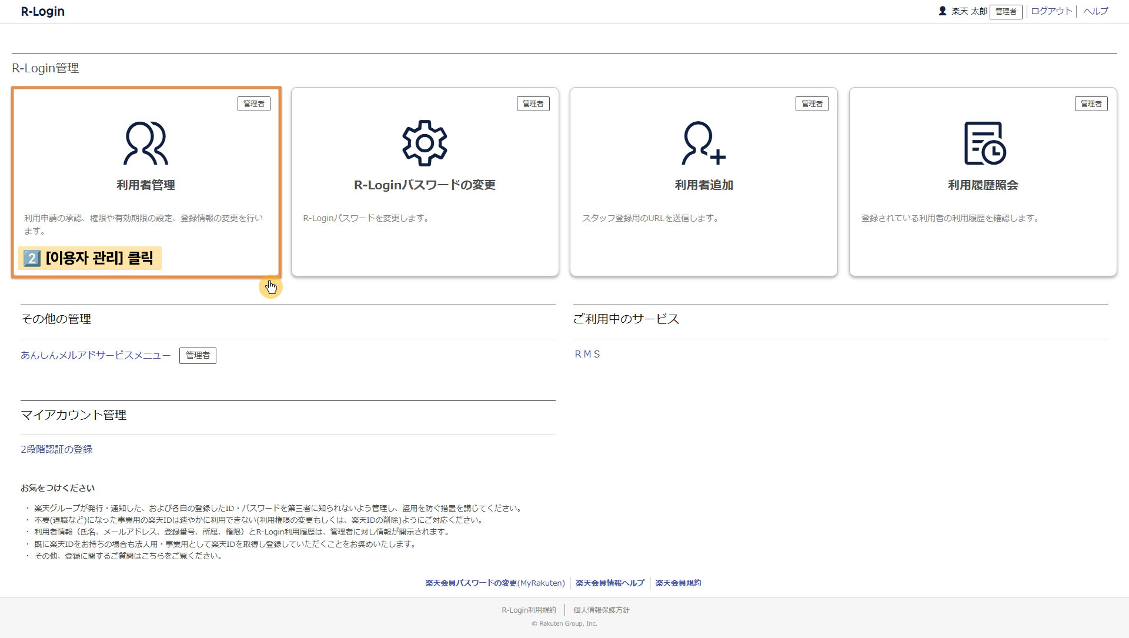Click the user silhouette icon beside 楽天 太郎
This screenshot has width=1129, height=638.
tap(942, 11)
